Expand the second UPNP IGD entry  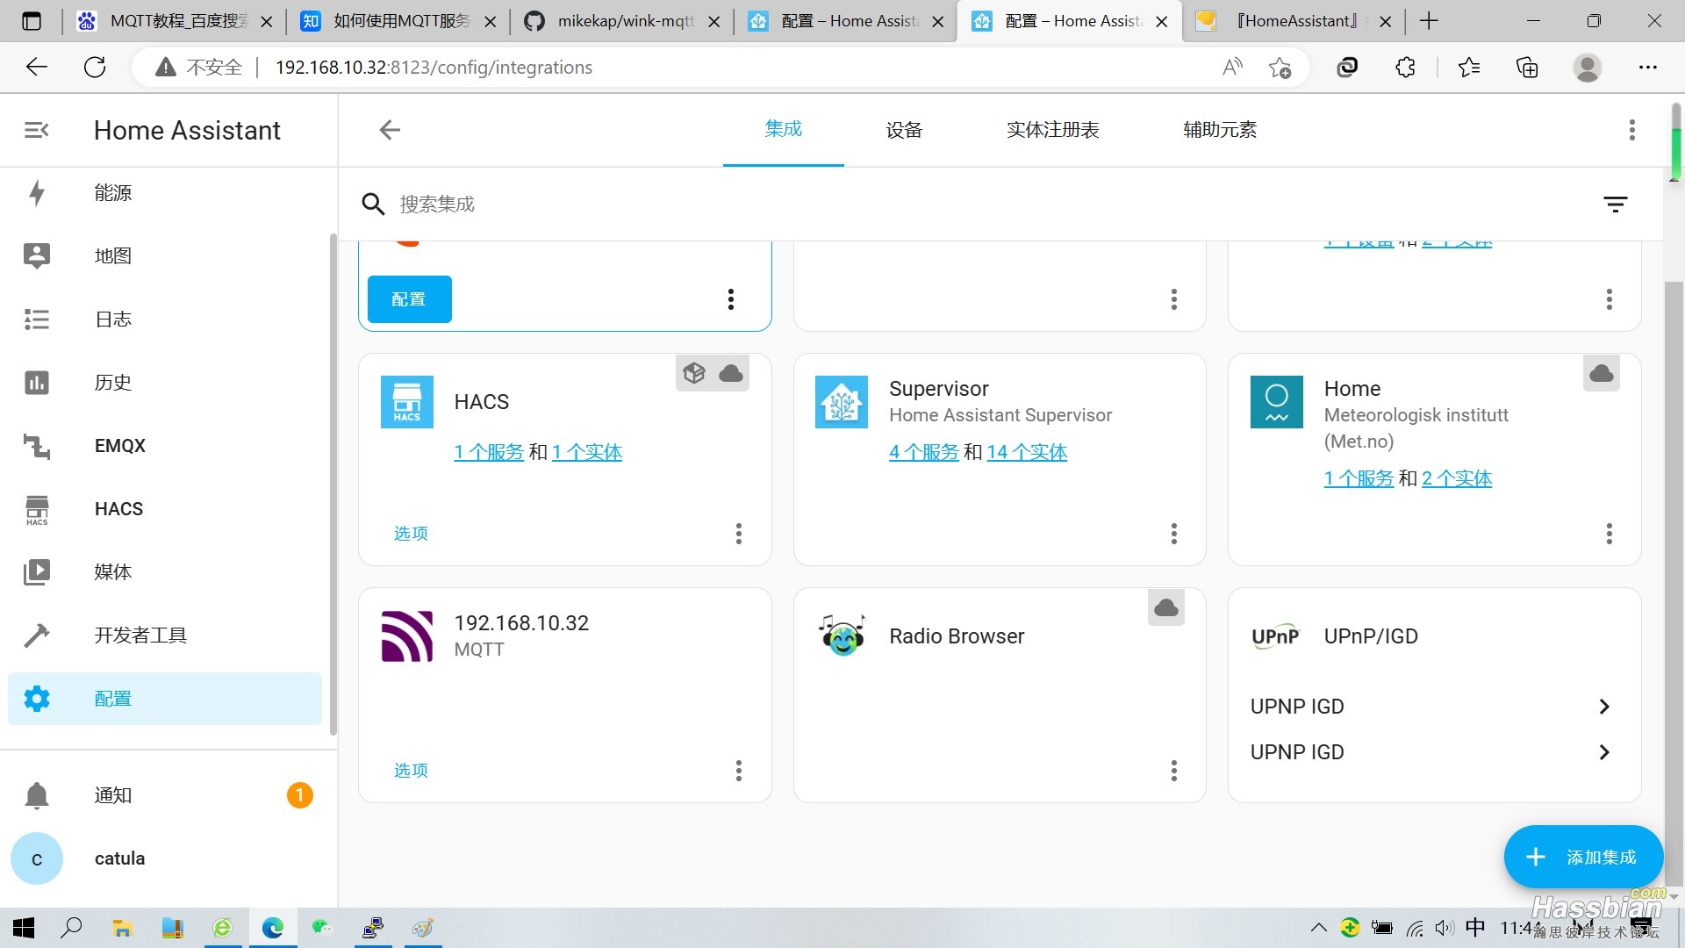click(1435, 752)
